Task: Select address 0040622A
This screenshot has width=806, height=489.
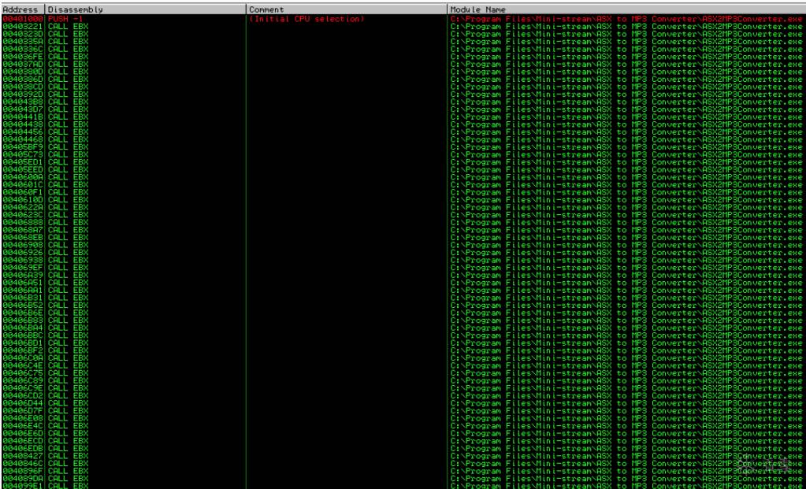Action: coord(23,207)
